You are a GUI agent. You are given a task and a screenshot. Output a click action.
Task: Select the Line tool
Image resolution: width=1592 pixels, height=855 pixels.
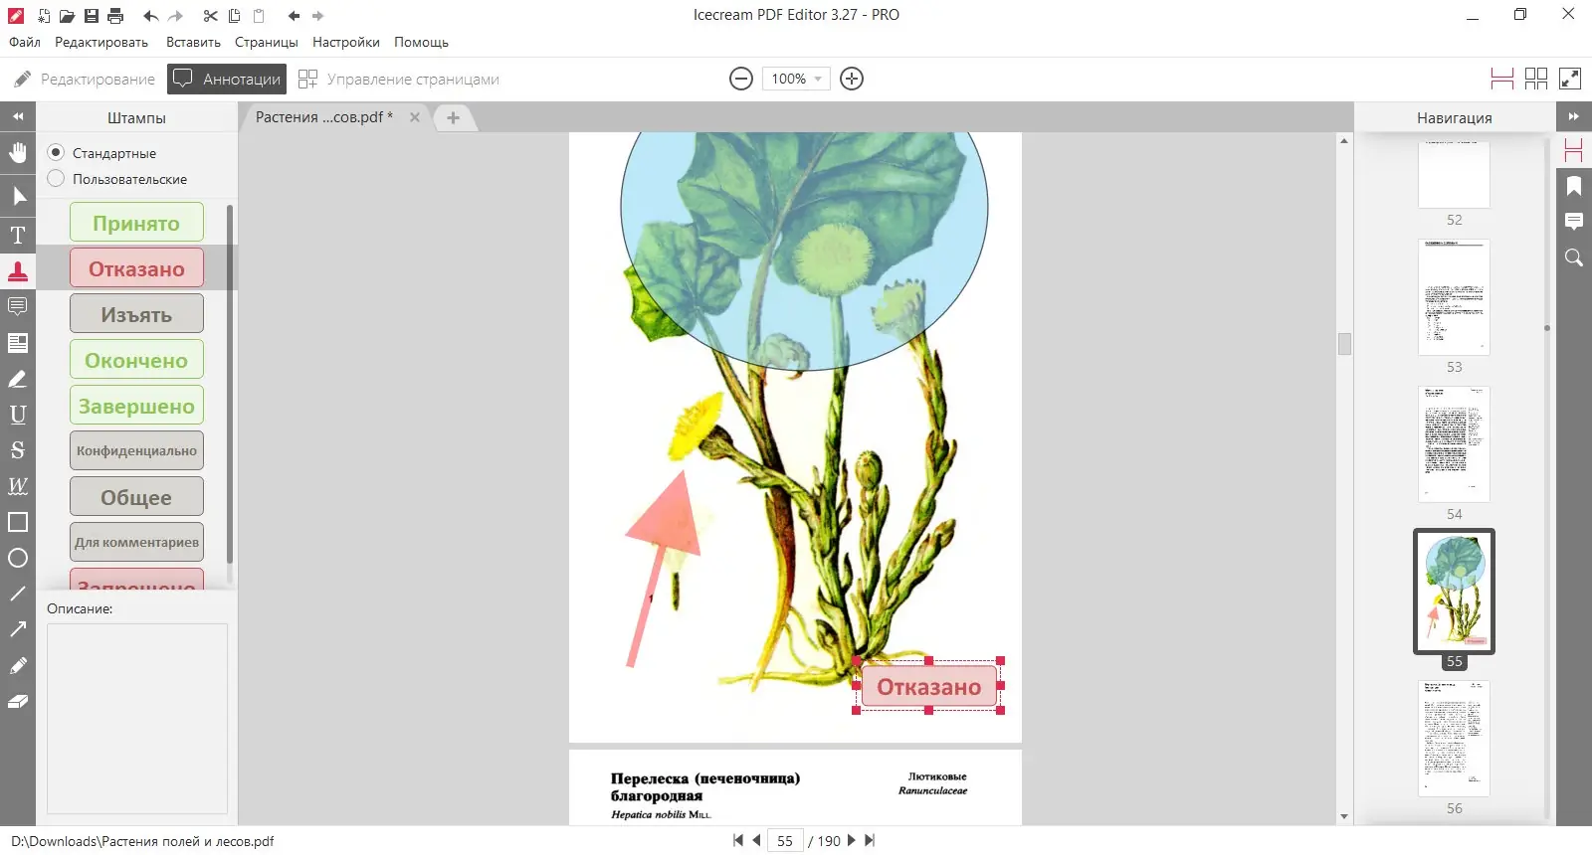(18, 594)
